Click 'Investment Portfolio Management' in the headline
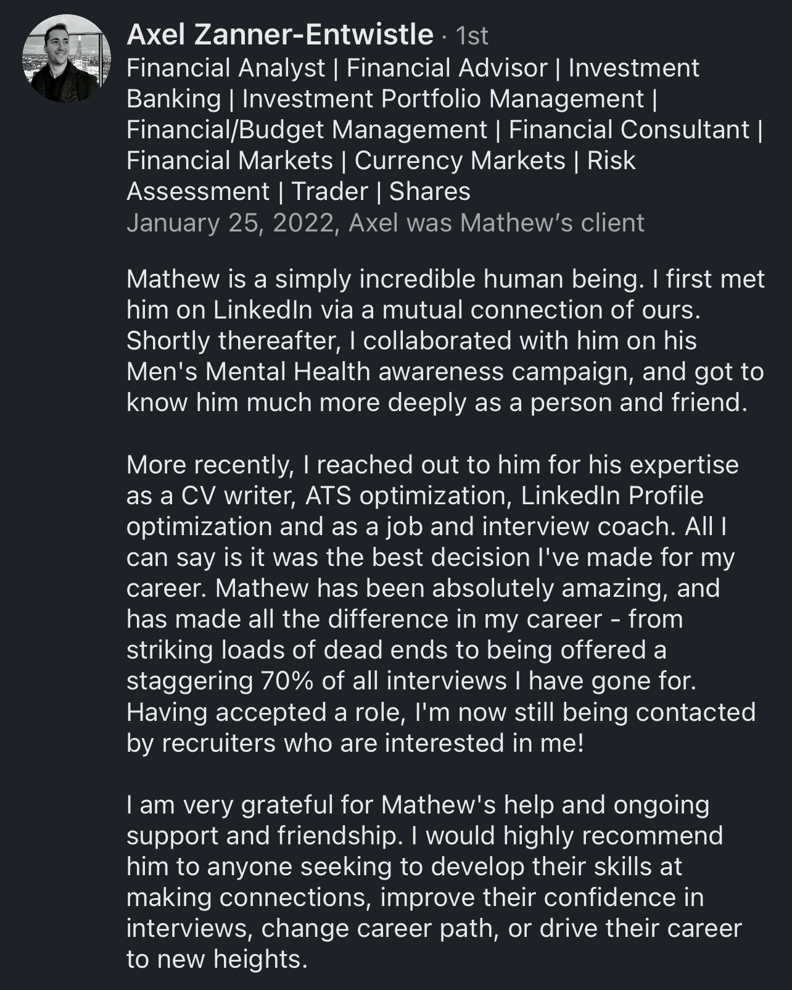The image size is (792, 990). [x=443, y=99]
